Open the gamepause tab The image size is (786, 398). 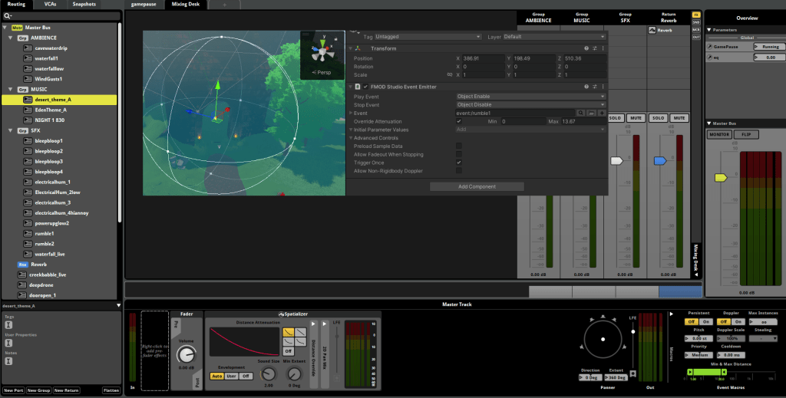pyautogui.click(x=144, y=4)
